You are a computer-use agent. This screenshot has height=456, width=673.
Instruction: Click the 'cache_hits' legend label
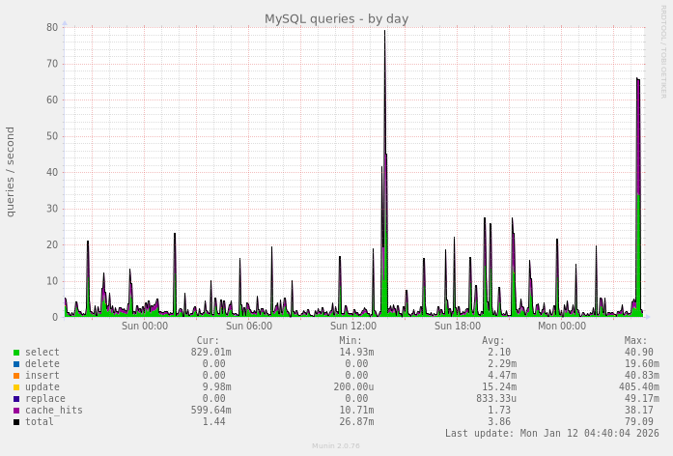[x=54, y=410]
